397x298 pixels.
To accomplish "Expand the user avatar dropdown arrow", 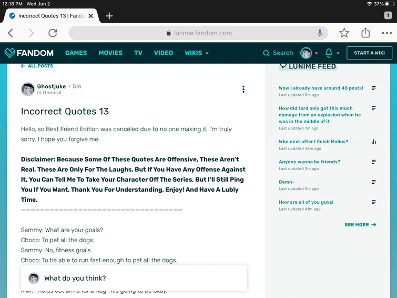I will [x=316, y=53].
